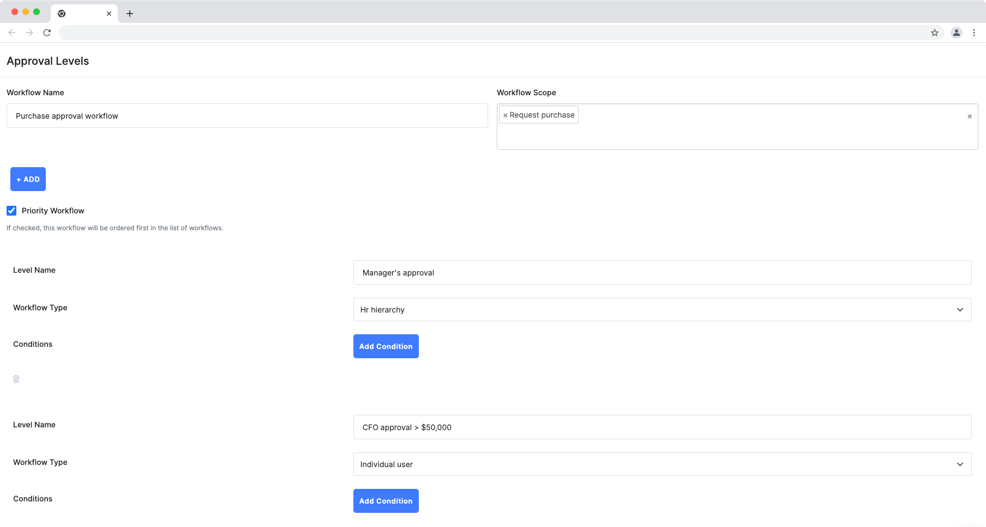986x527 pixels.
Task: Click the + ADD button
Action: coord(28,179)
